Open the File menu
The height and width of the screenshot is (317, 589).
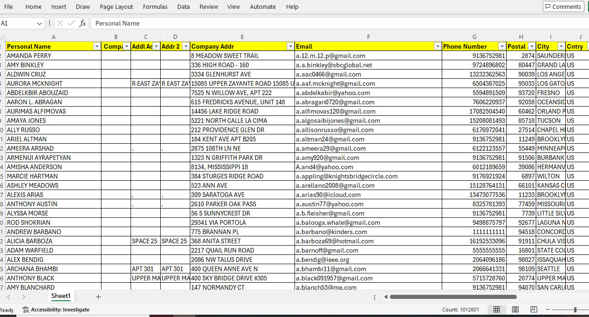click(8, 6)
